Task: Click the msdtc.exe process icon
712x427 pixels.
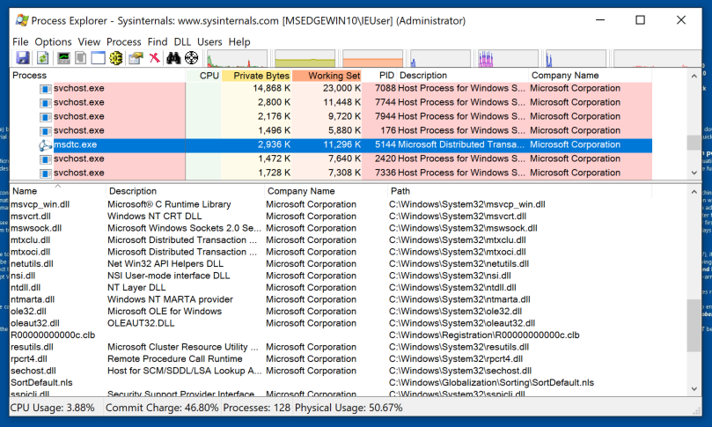Action: point(45,145)
